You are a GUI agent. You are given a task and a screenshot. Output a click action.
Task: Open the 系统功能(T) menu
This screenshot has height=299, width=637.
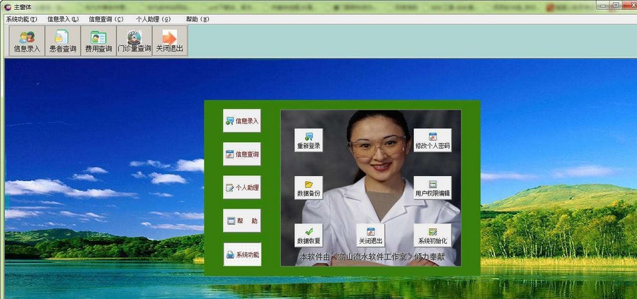tap(21, 19)
